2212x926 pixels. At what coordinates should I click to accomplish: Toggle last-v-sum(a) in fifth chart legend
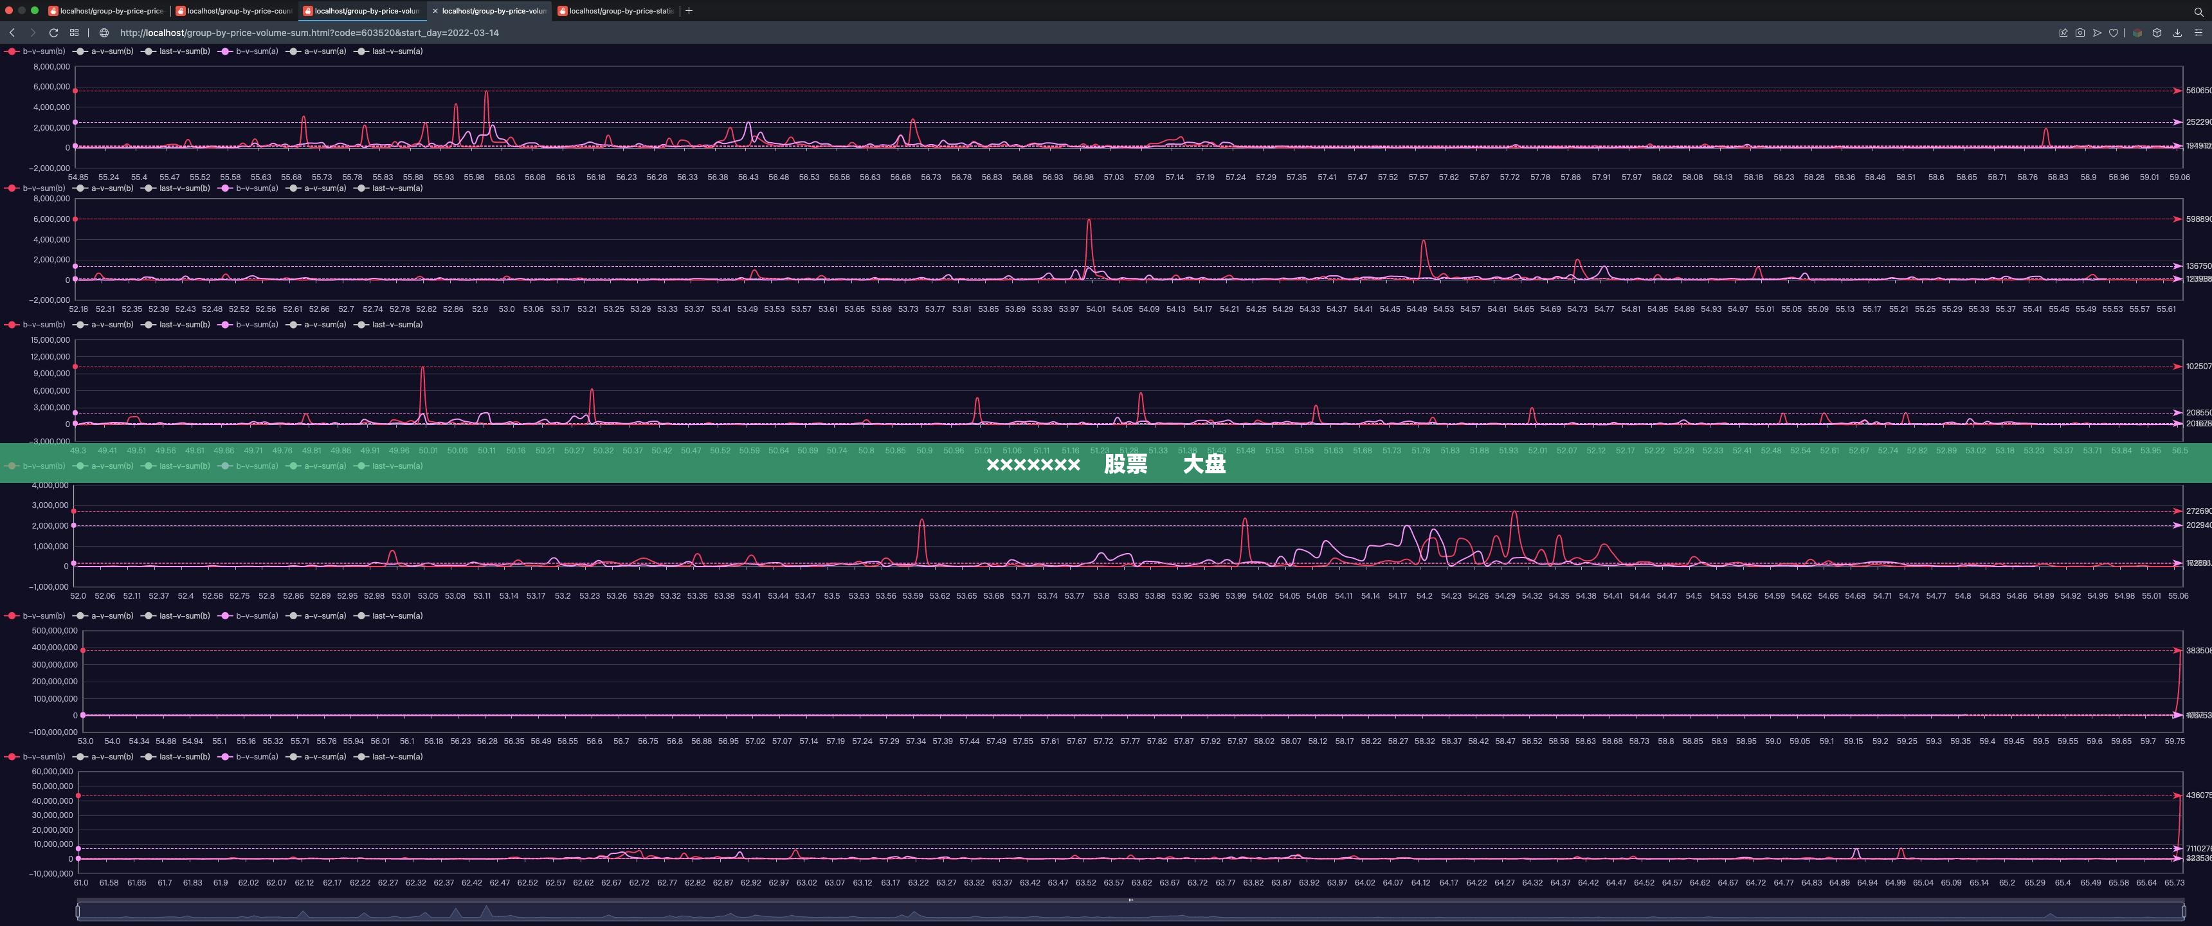coord(389,616)
